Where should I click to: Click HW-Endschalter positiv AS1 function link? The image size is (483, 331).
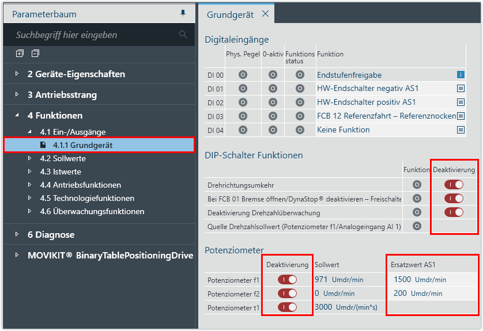pos(366,102)
